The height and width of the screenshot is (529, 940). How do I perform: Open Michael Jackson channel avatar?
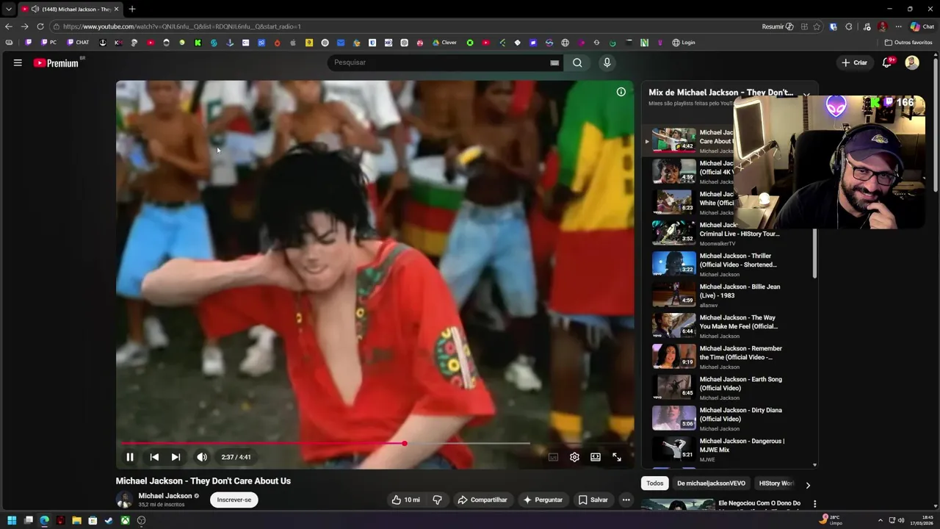pyautogui.click(x=124, y=500)
